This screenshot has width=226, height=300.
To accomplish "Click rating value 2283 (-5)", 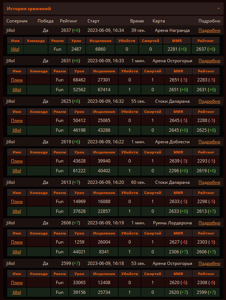I will (x=206, y=80).
